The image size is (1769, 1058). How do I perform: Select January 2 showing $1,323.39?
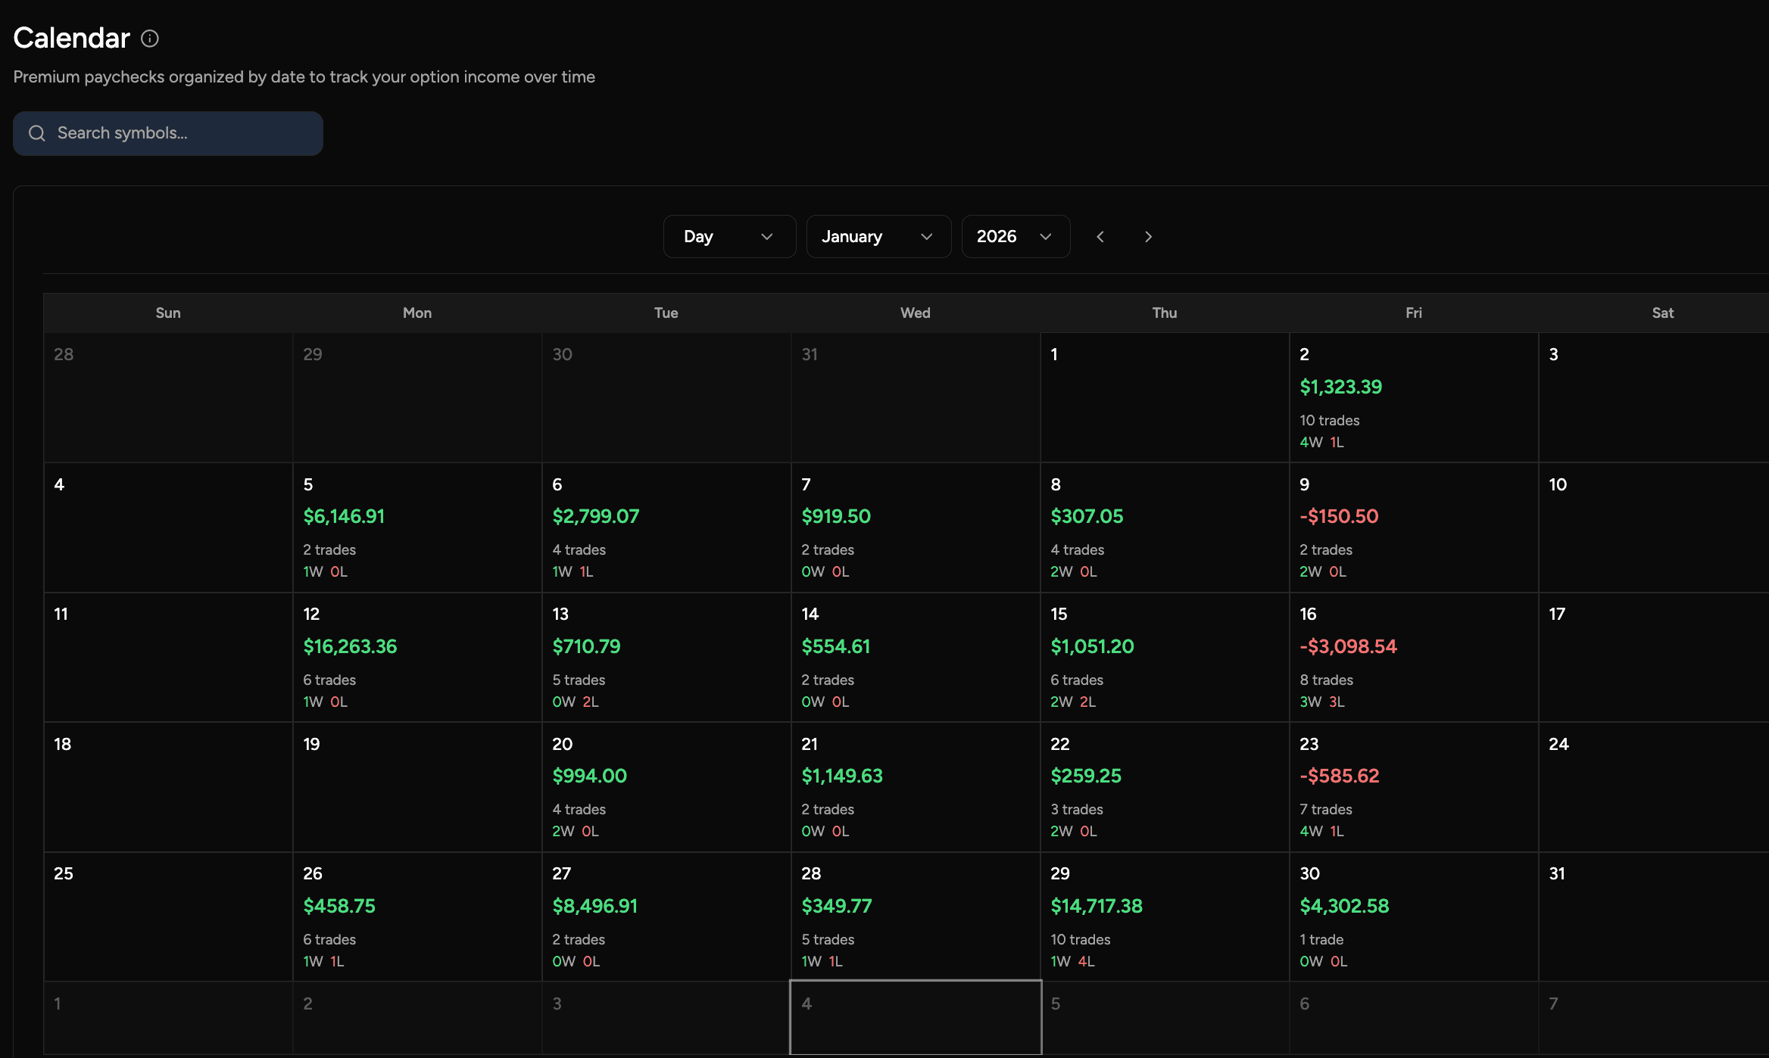1413,397
